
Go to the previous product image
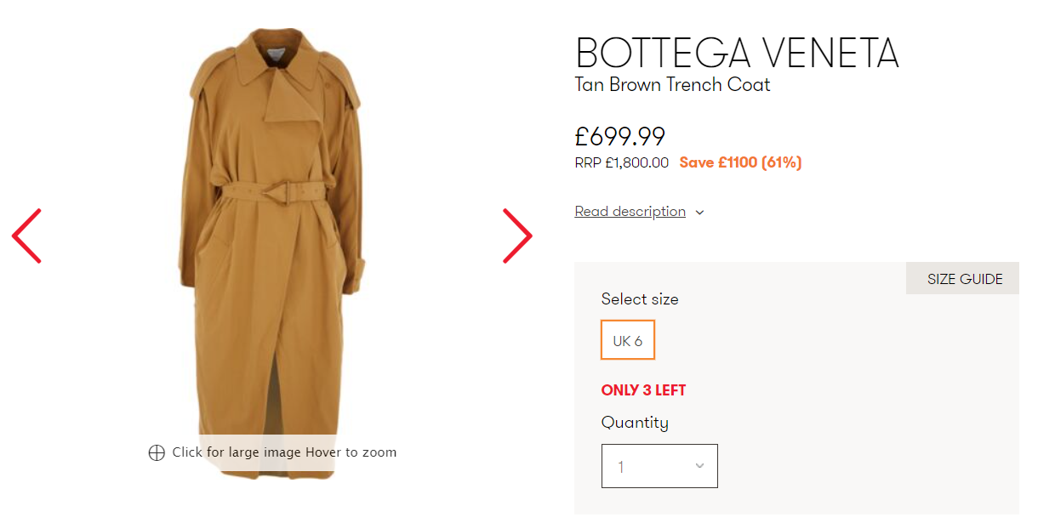click(26, 236)
